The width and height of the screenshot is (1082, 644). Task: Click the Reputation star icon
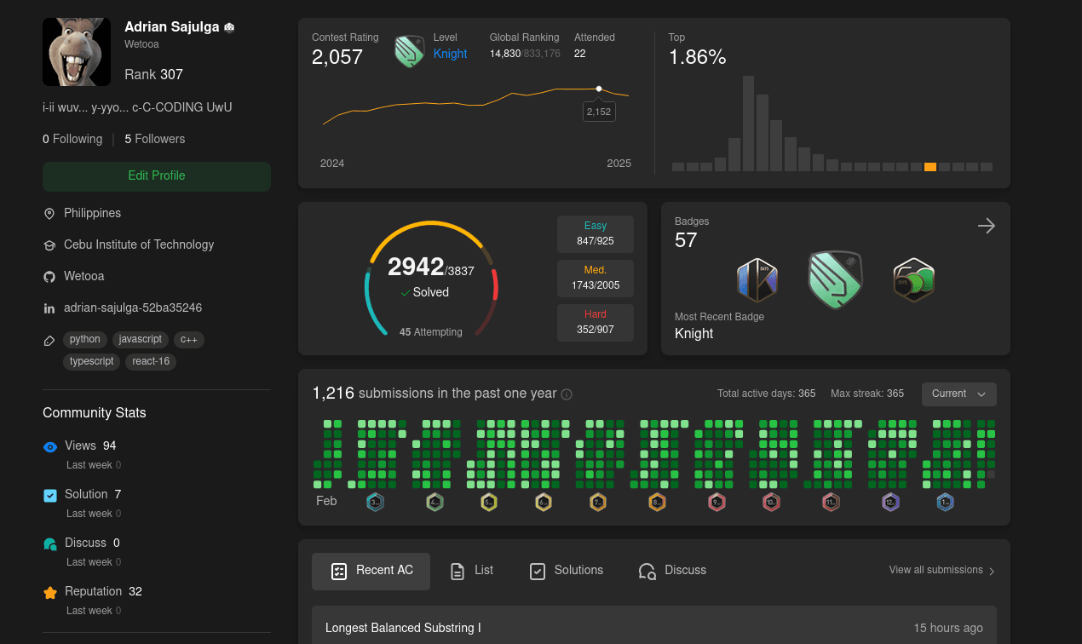(x=50, y=592)
